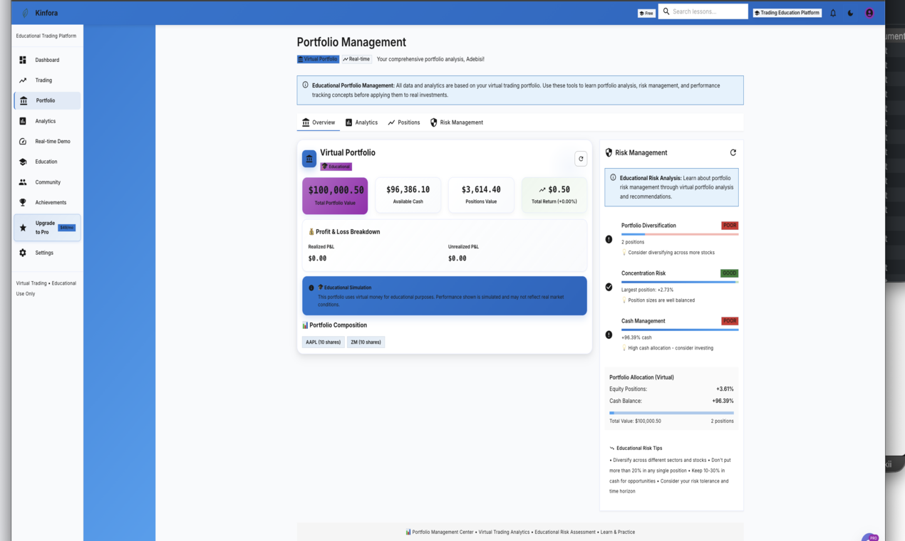This screenshot has width=905, height=541.
Task: Click the Real-time chip under title
Action: click(x=356, y=59)
